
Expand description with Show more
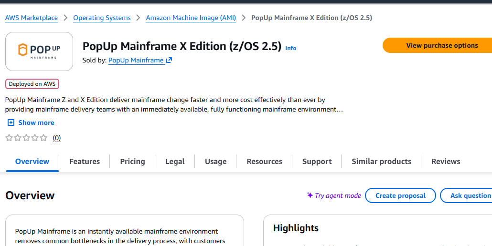(36, 123)
